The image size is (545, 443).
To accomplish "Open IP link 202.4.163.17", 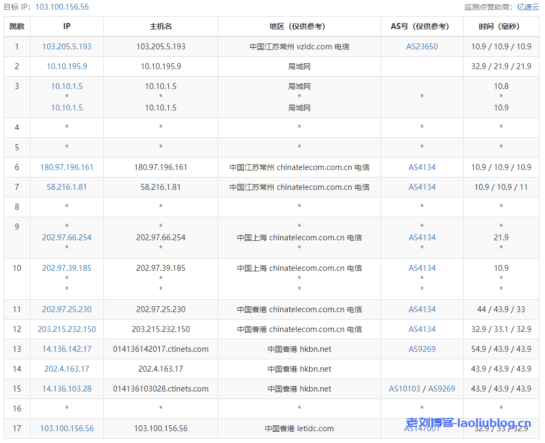I will (67, 369).
